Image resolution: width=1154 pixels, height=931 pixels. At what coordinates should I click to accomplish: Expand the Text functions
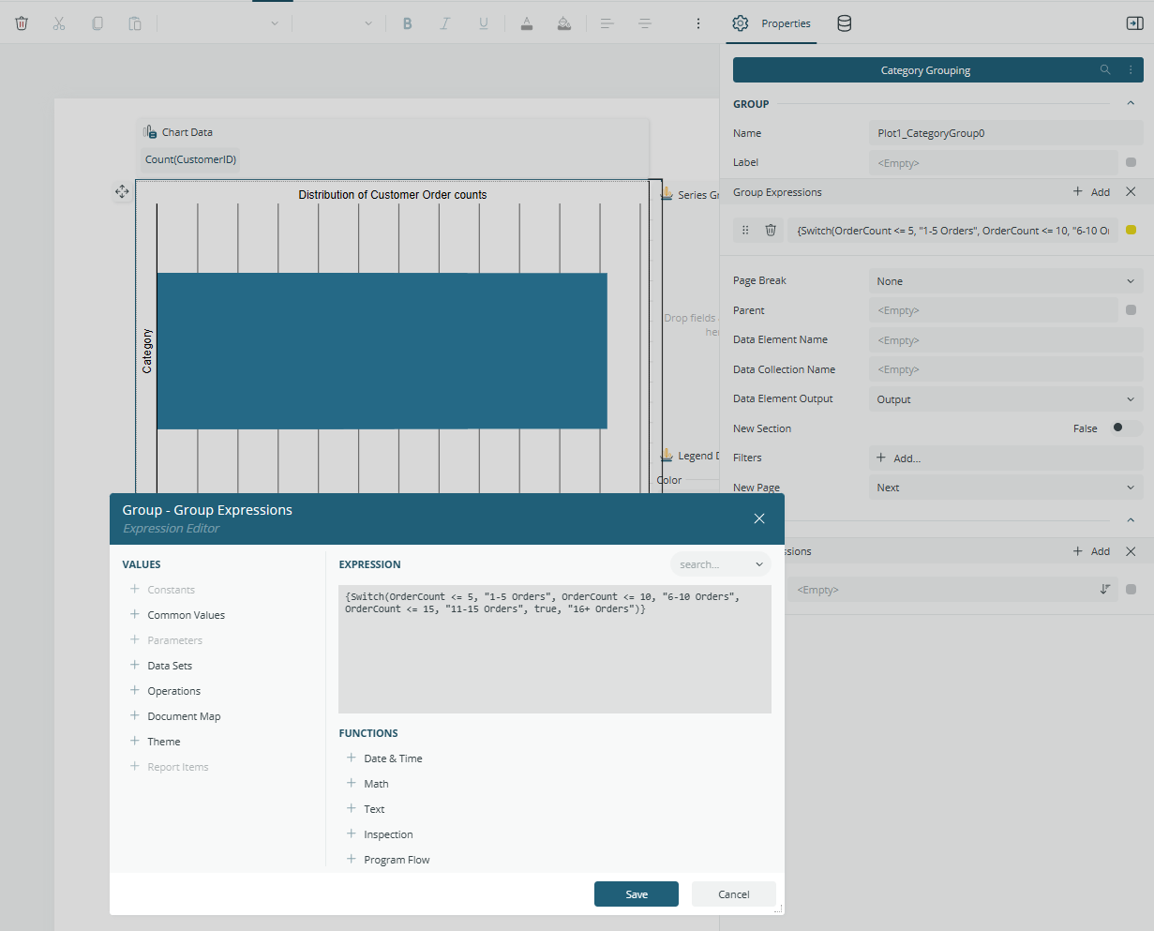[352, 809]
